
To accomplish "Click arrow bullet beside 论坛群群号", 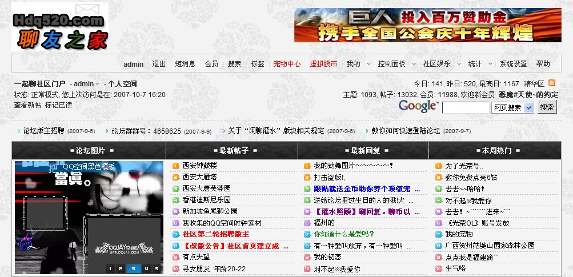I will coord(107,131).
